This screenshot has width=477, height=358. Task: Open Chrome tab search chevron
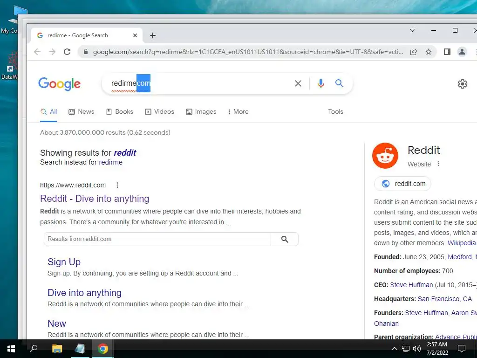[x=412, y=30]
